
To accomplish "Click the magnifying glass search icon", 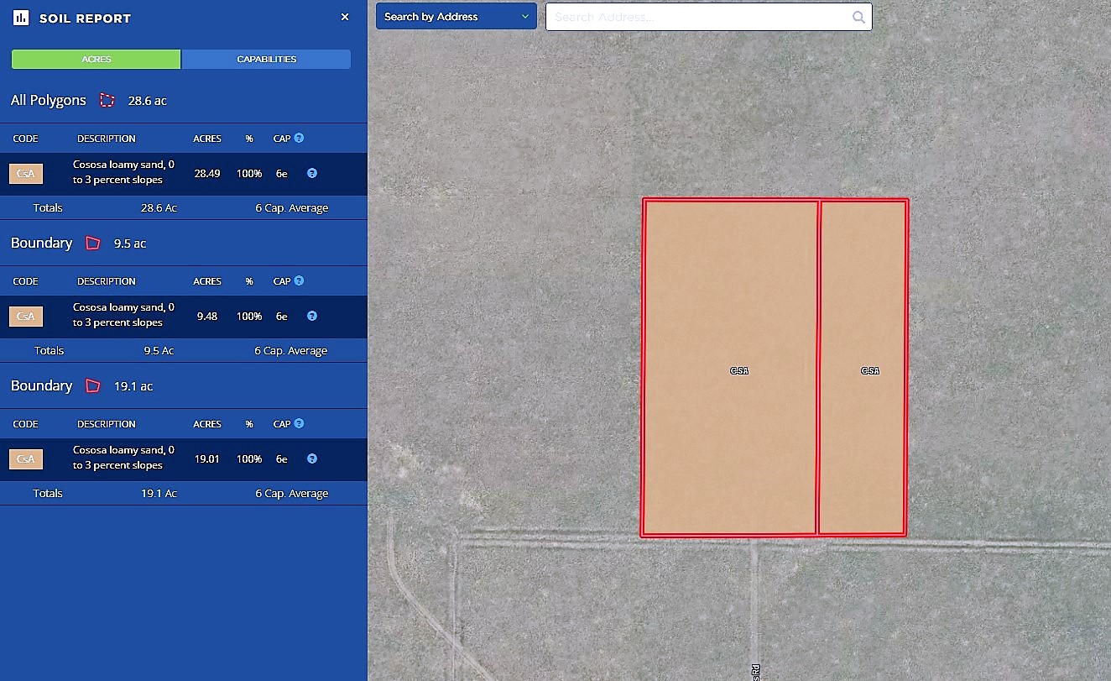I will (858, 17).
